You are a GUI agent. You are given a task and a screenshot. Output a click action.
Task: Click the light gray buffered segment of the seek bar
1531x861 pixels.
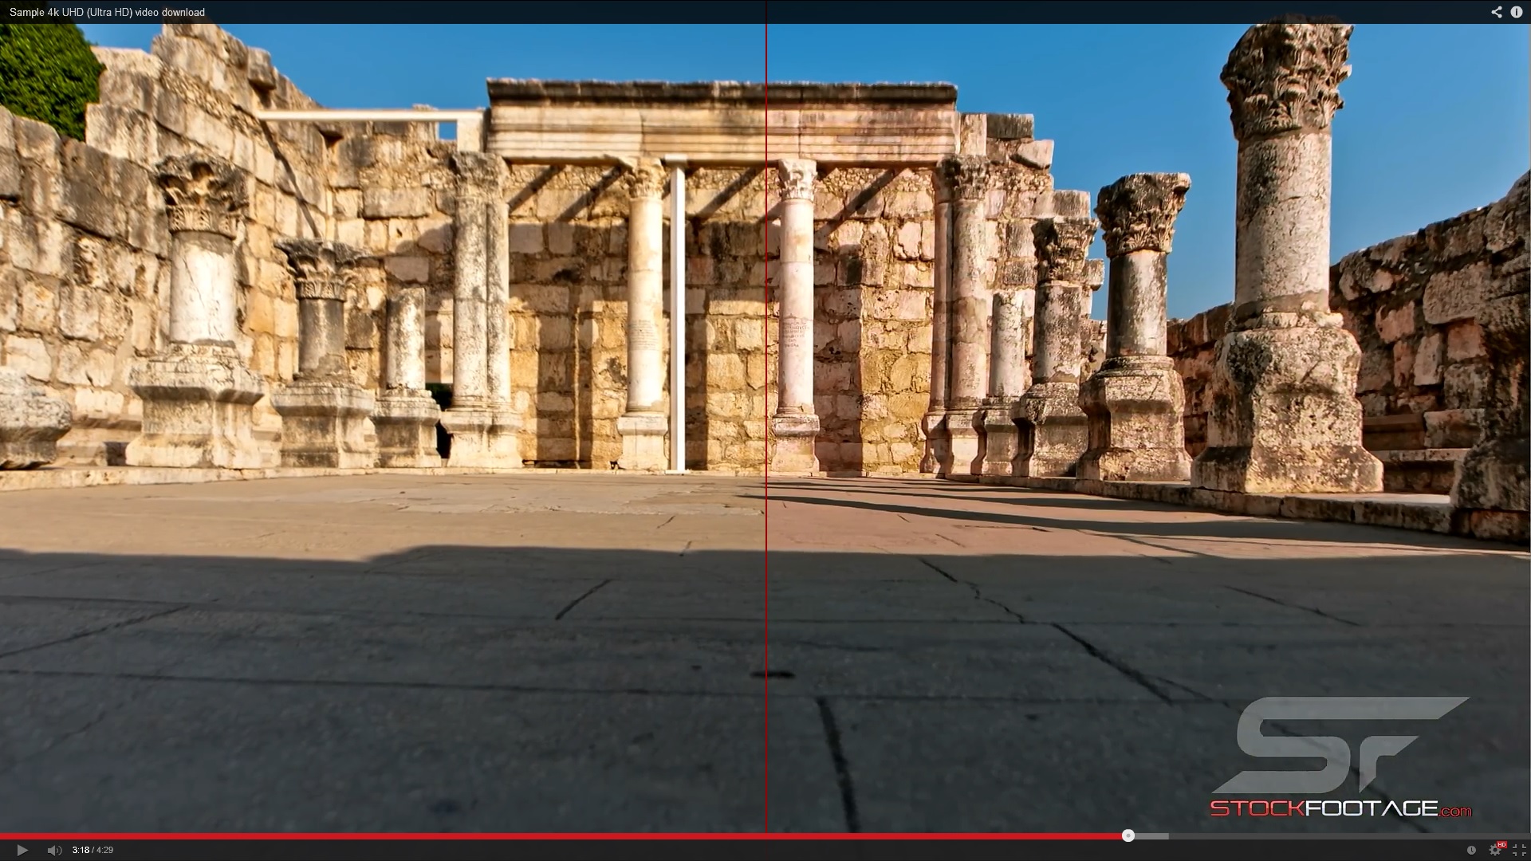[x=1152, y=835]
